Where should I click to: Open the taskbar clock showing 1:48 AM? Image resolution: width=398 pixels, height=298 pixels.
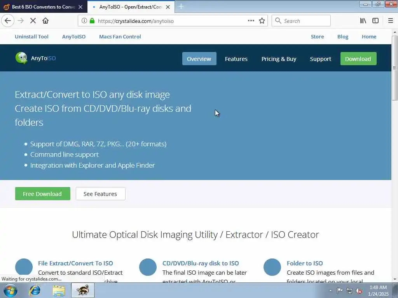[x=378, y=291]
